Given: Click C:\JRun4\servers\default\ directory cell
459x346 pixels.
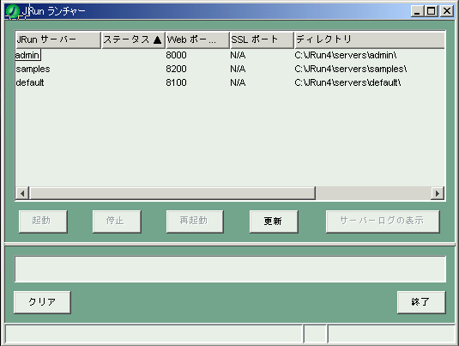Looking at the screenshot, I should pos(347,82).
